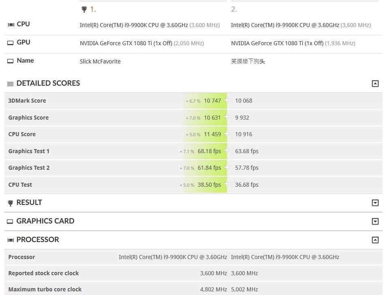Toggle the plus beside 3DMark Score 10 747
385x295 pixels.
[x=227, y=100]
